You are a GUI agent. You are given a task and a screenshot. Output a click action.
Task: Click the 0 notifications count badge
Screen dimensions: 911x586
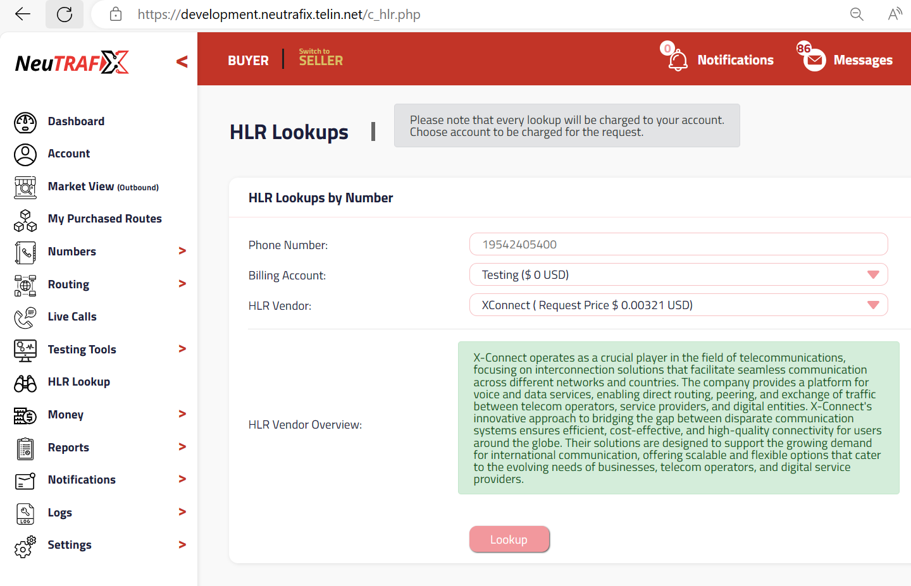click(667, 48)
